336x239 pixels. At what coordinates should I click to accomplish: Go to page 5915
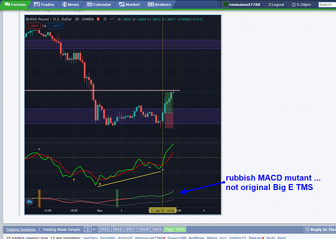pos(104,229)
